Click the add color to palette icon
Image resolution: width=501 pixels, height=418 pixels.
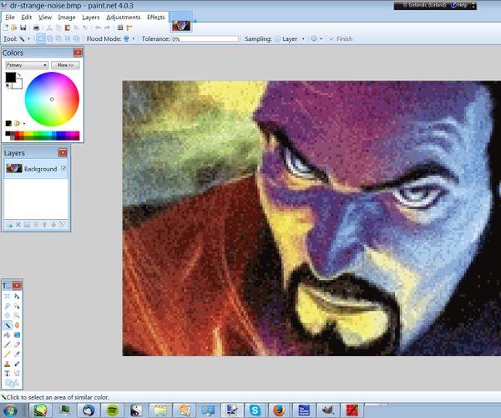[8, 124]
